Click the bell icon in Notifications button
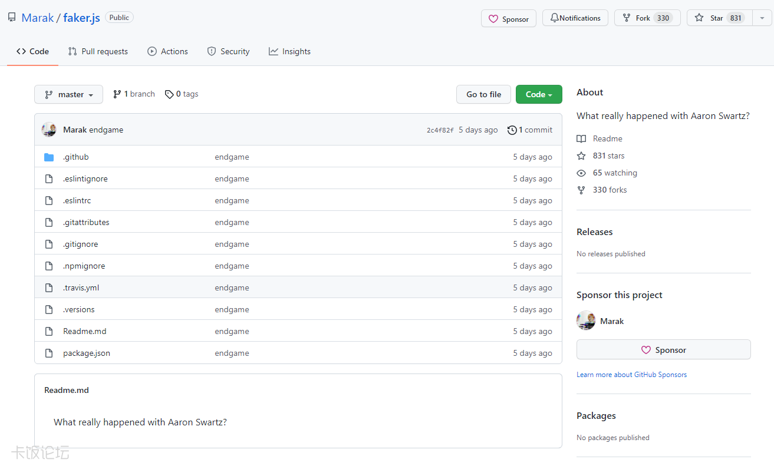Screen dimensions: 774x466 pos(554,18)
